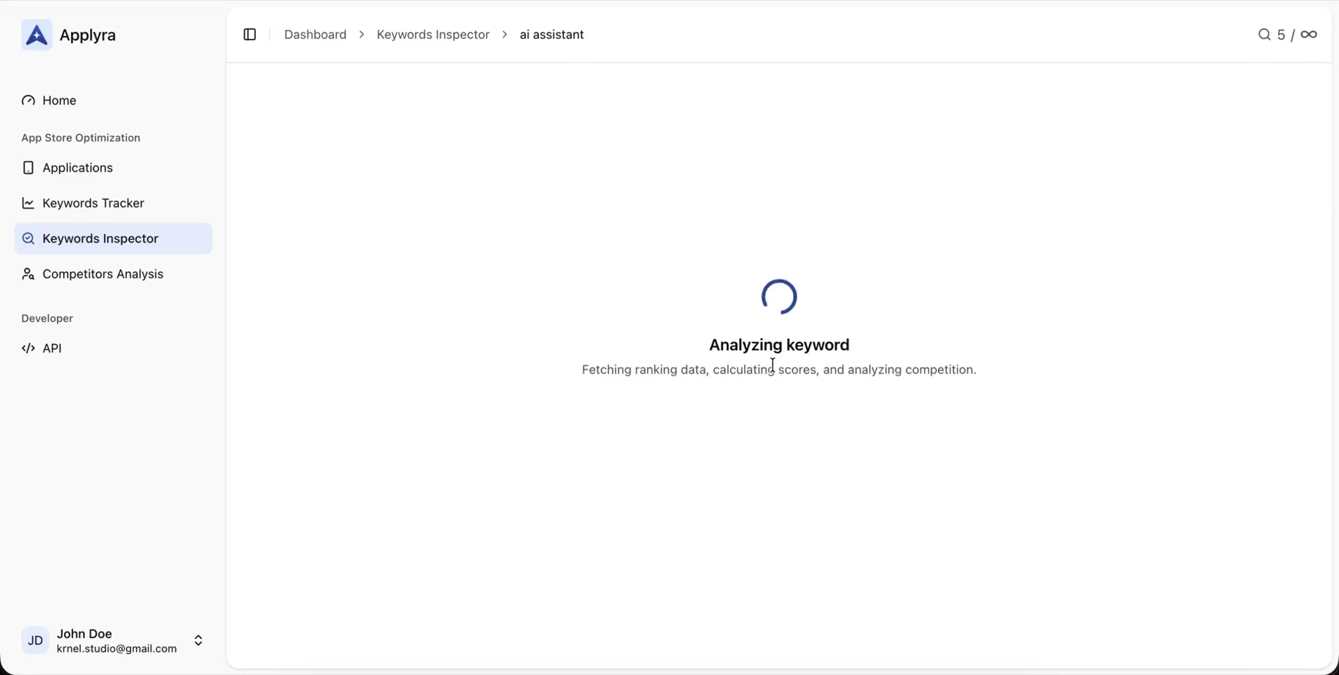Return to Keywords Inspector breadcrumb link

432,35
